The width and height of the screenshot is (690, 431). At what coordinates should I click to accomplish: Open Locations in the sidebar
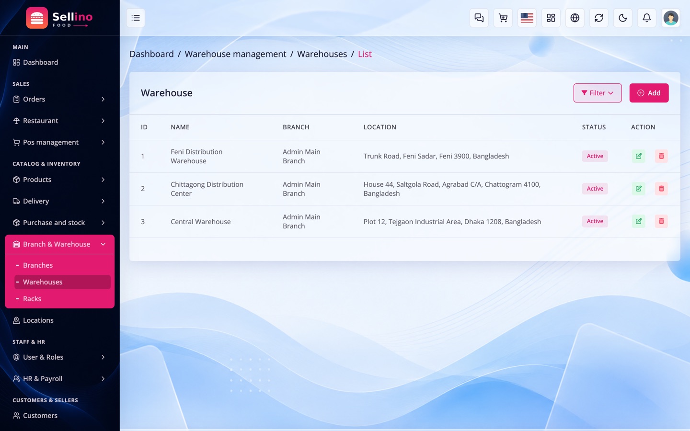click(59, 320)
